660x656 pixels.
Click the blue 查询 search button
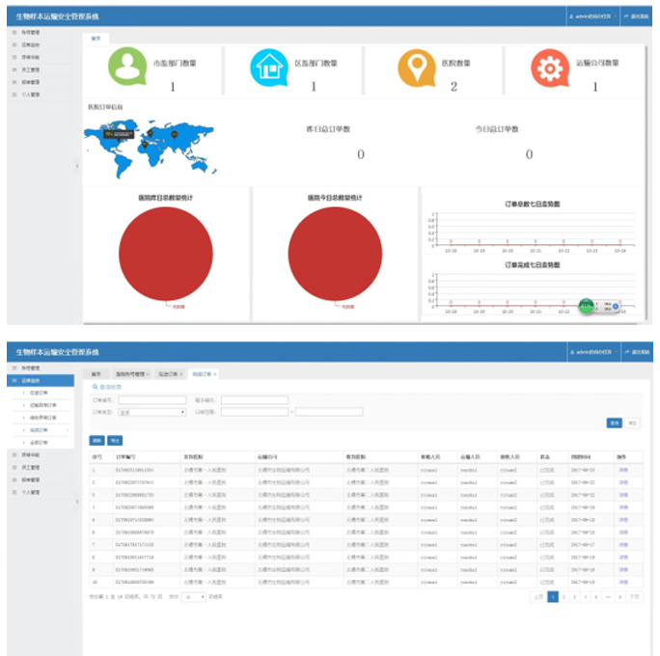[615, 423]
